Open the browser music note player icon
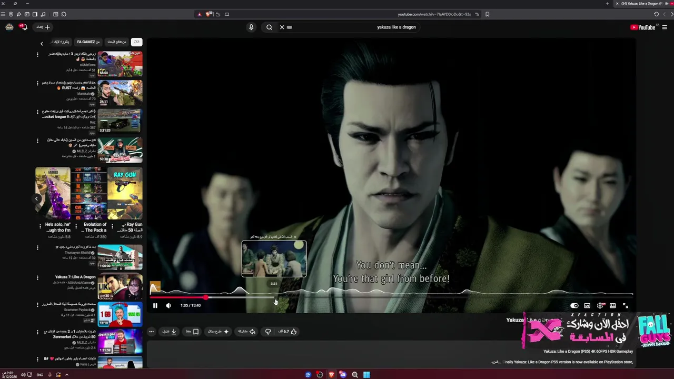674x379 pixels. coord(43,14)
